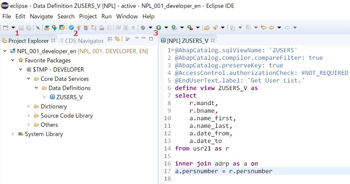Open the File menu
Screen dimensions: 350x184
[x=7, y=16]
